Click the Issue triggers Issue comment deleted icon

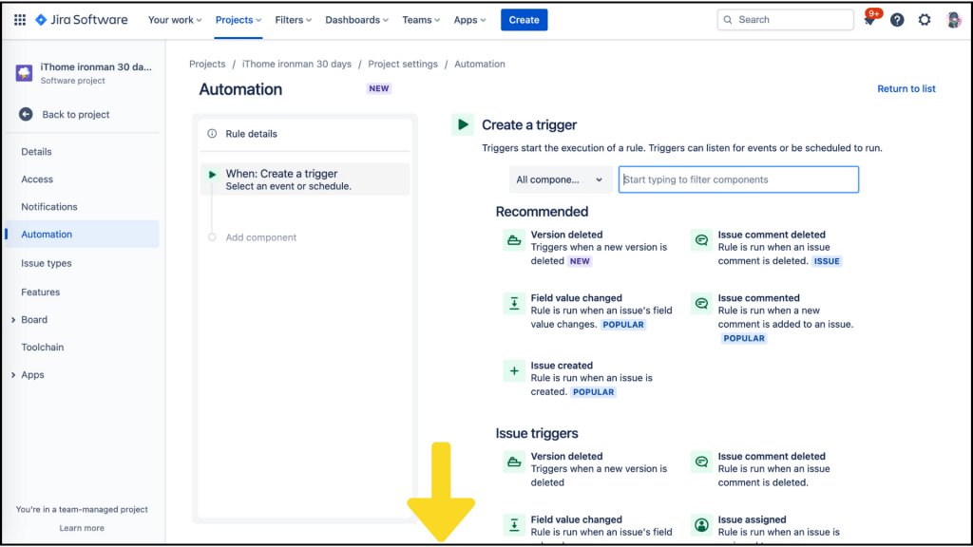pos(701,462)
